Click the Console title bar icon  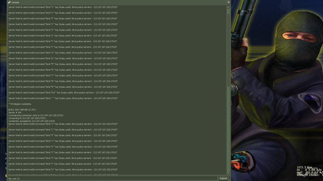[9, 2]
